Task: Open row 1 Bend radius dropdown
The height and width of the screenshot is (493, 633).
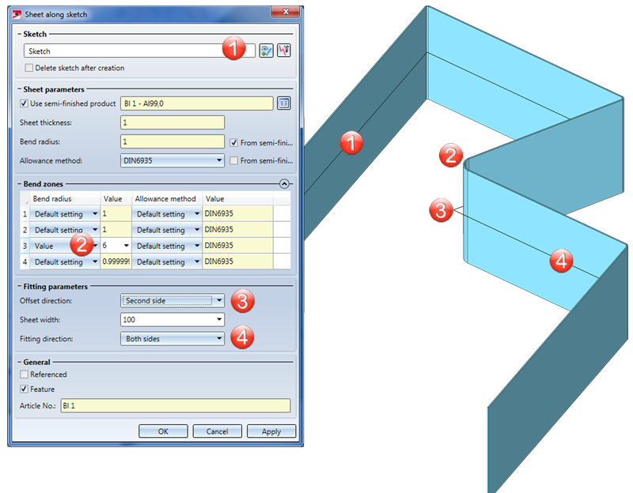Action: point(95,213)
